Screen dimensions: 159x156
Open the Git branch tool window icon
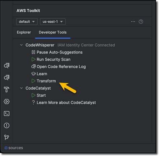pyautogui.click(x=6, y=137)
